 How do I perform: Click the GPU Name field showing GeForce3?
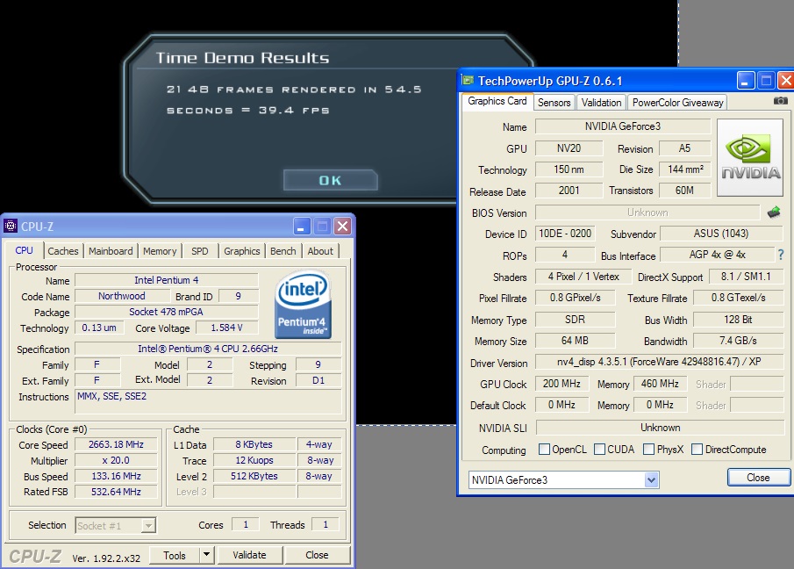click(x=622, y=126)
